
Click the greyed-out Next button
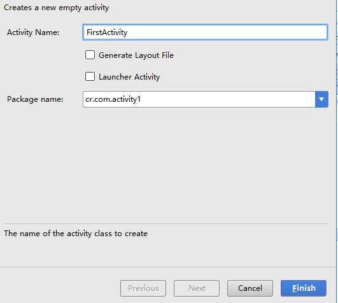click(197, 288)
